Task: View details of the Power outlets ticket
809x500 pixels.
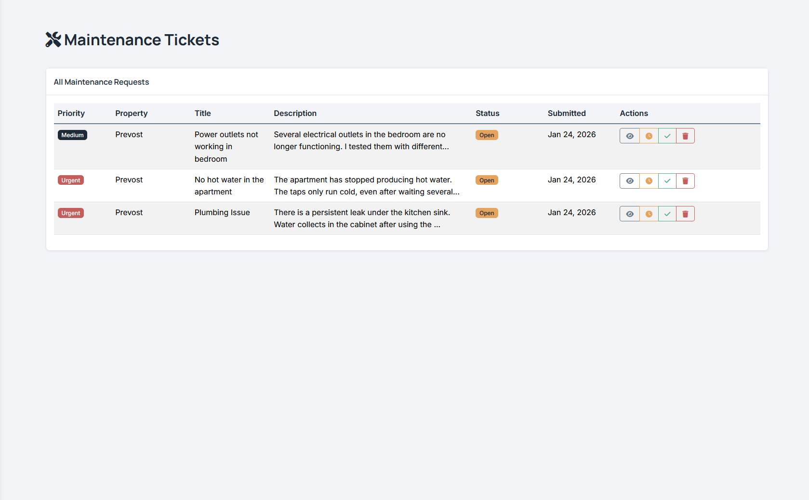Action: pyautogui.click(x=629, y=135)
